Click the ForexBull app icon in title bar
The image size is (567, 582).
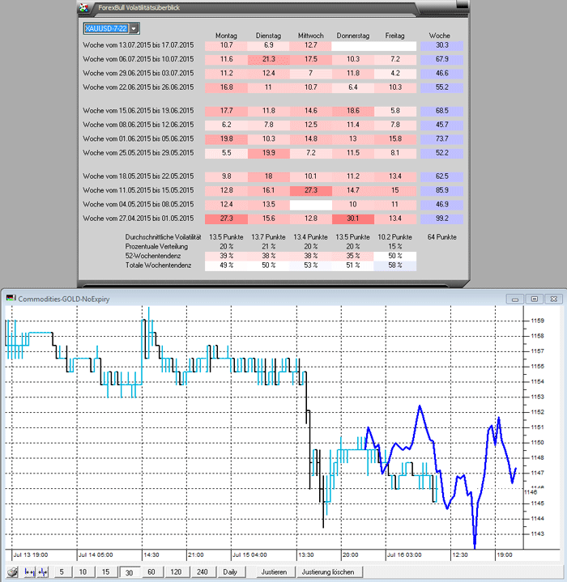[82, 8]
